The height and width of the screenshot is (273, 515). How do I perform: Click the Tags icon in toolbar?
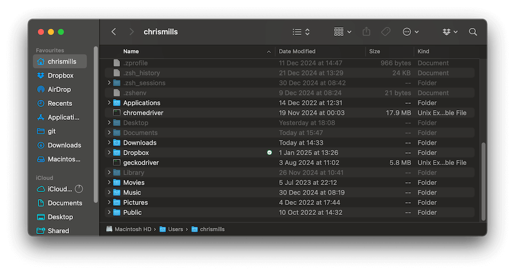click(386, 32)
